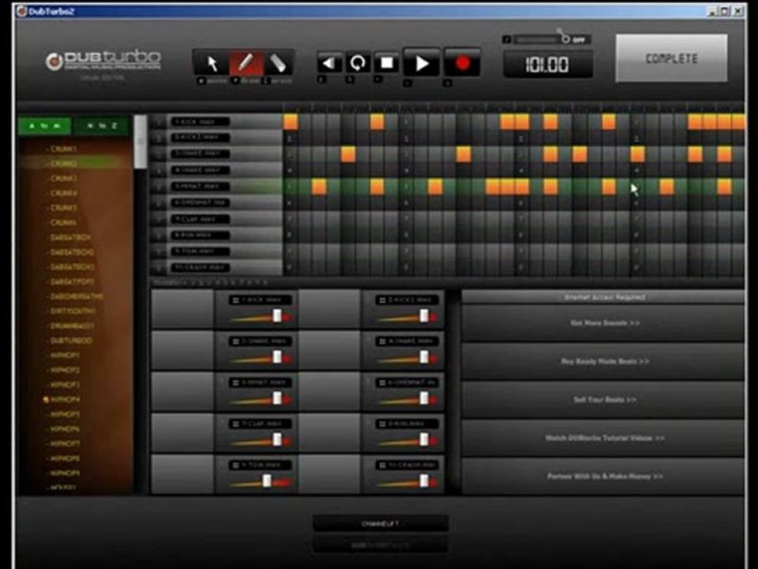Viewport: 758px width, 569px height.
Task: Click the red record button
Action: click(462, 63)
